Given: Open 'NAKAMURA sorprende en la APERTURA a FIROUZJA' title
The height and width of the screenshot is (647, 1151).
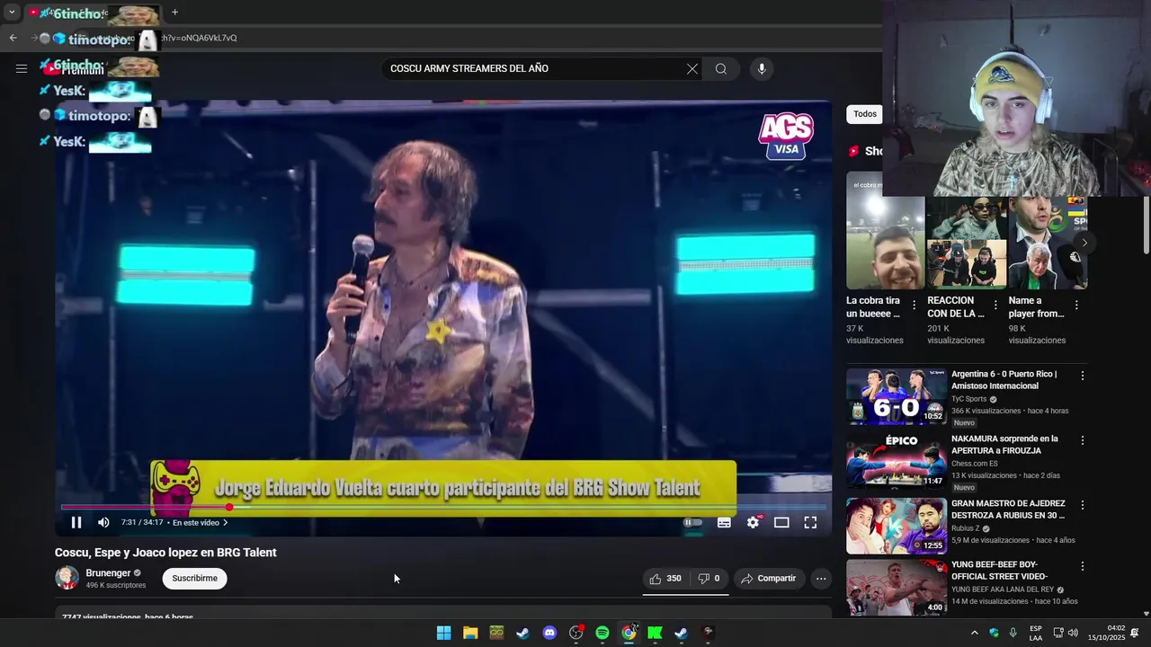Looking at the screenshot, I should (x=1004, y=445).
